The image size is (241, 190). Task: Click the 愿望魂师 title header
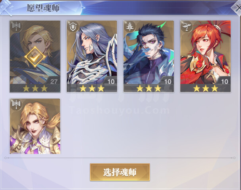43,8
